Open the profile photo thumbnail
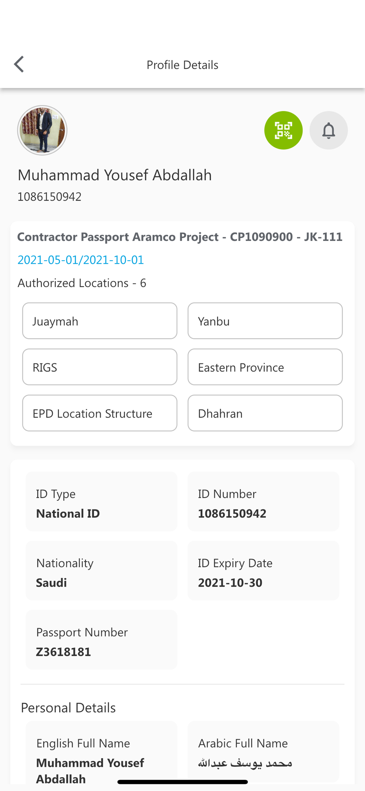Image resolution: width=365 pixels, height=791 pixels. (x=42, y=130)
